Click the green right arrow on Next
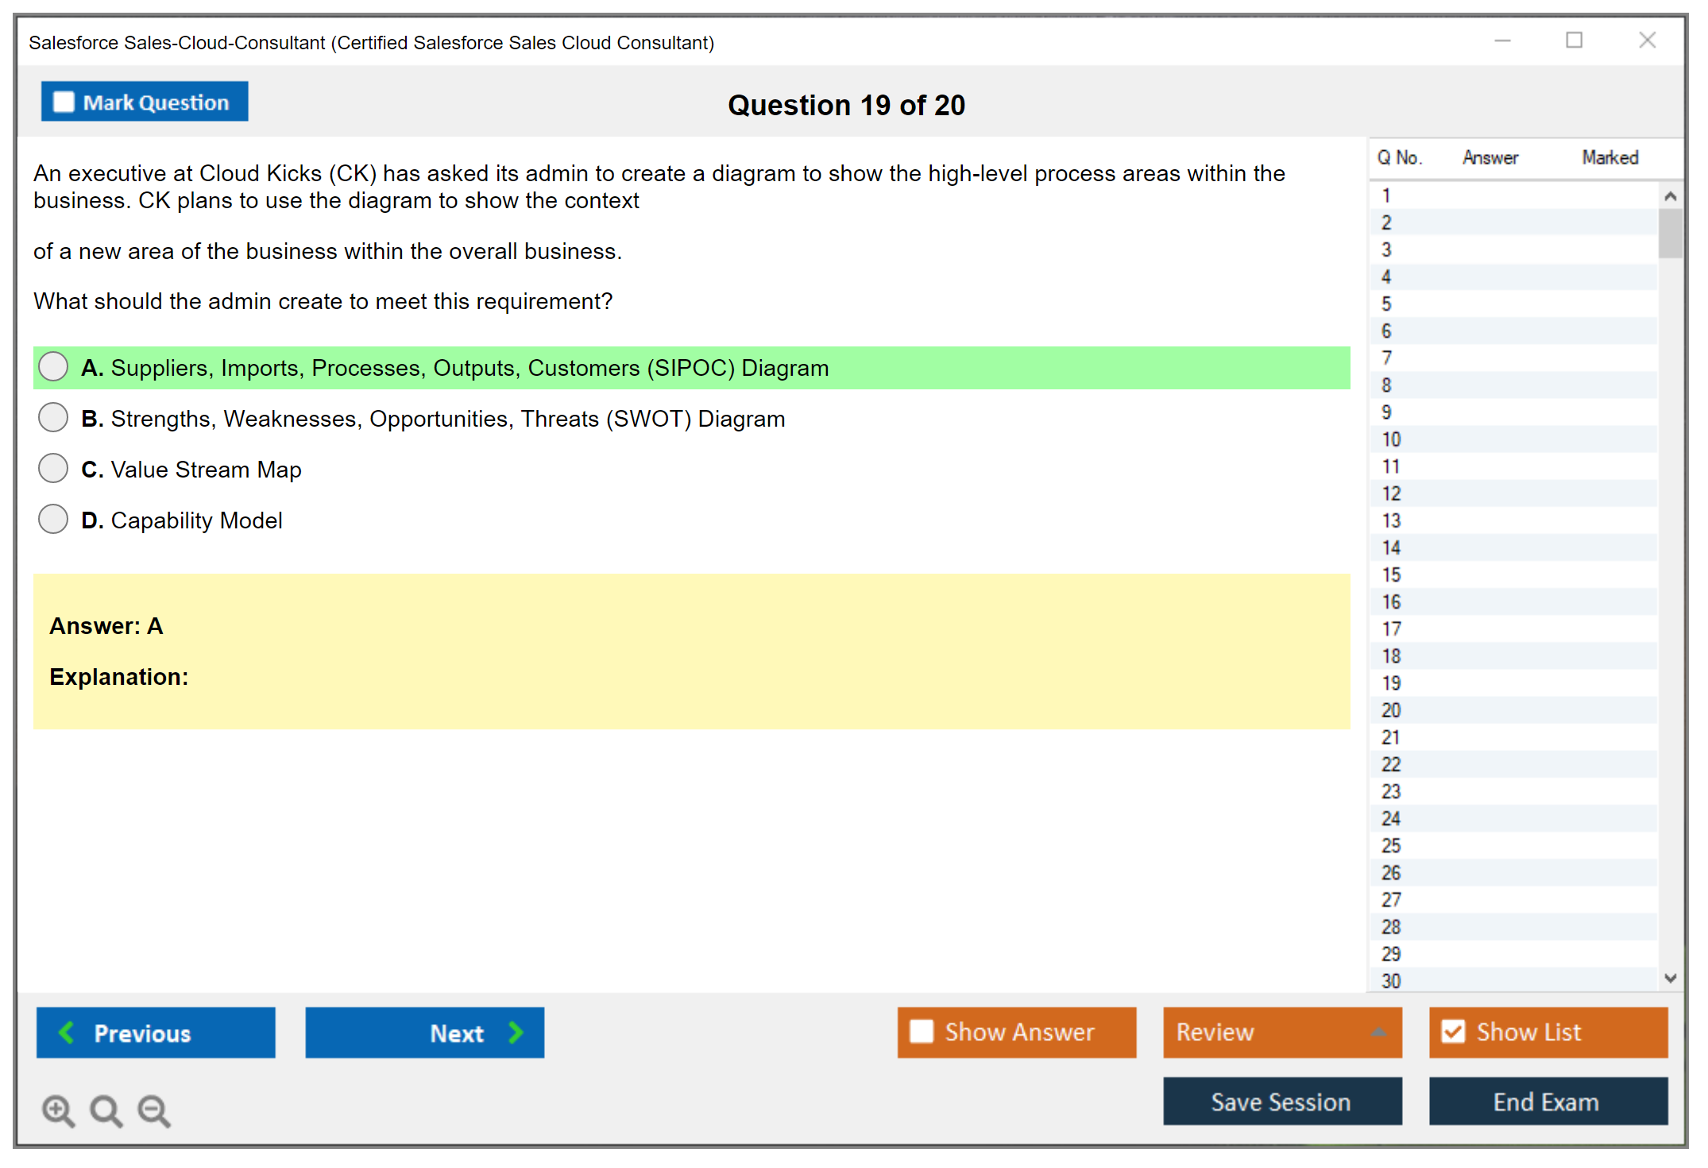 click(516, 1032)
